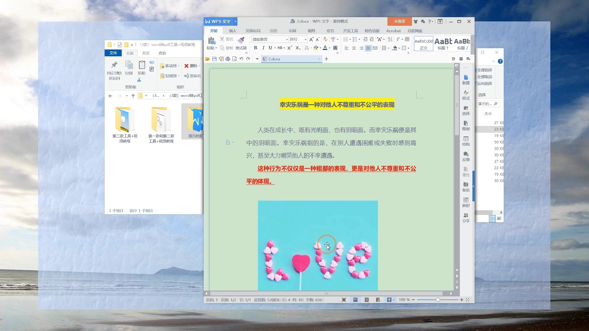The image size is (589, 331).
Task: Click the Sort (A-Z) icon
Action: (x=390, y=39)
